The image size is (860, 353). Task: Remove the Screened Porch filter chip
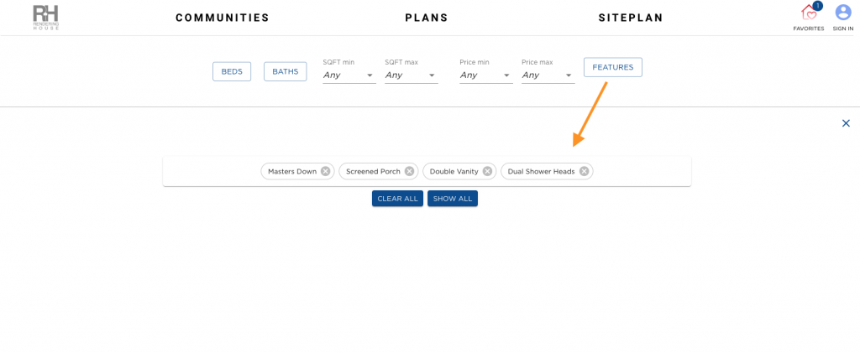coord(409,171)
